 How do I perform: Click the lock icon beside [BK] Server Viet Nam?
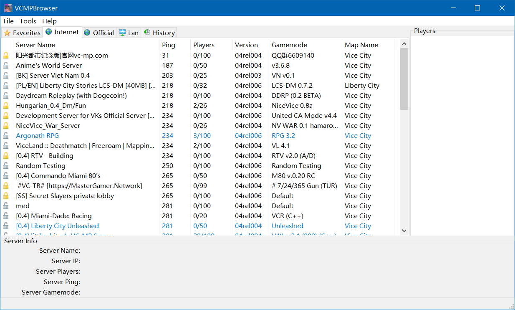(x=6, y=75)
